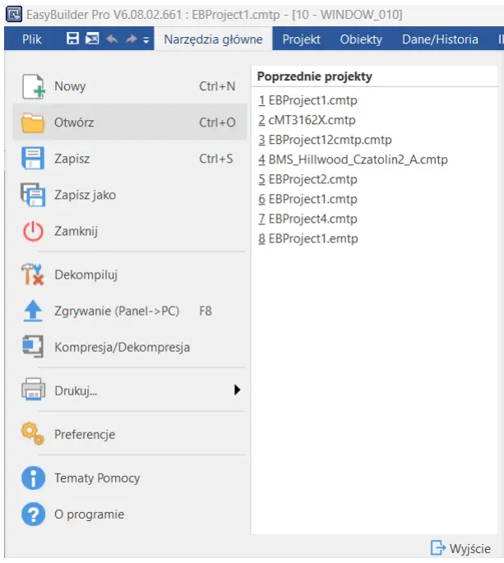
Task: Open the quick access toolbar customize dropdown
Action: pyautogui.click(x=146, y=40)
